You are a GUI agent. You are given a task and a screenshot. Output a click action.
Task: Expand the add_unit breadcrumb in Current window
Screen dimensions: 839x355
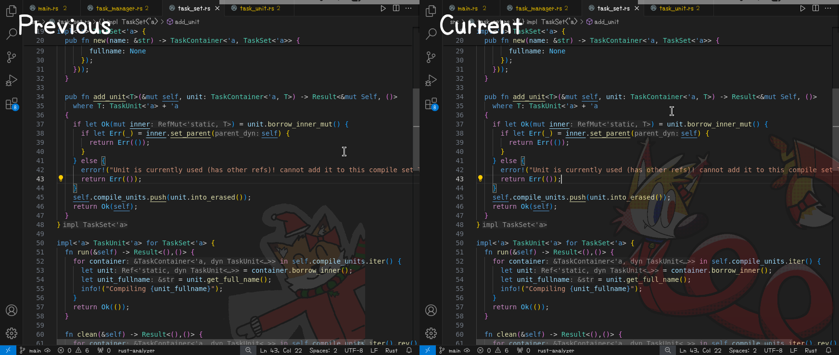606,22
